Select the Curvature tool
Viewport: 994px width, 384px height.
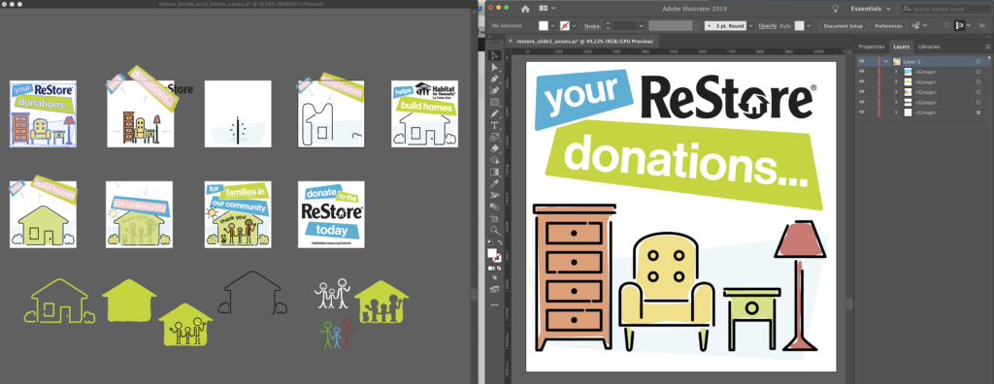coord(495,90)
